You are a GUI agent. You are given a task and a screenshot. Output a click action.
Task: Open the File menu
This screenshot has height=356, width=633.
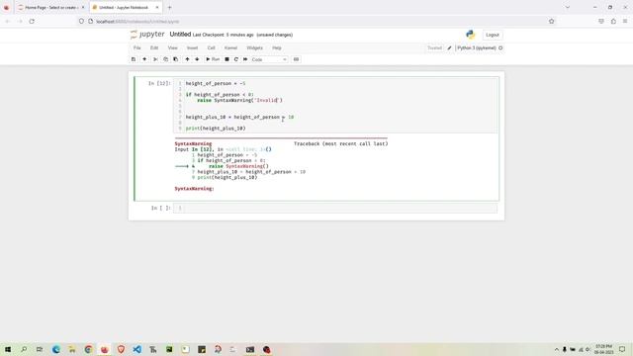pyautogui.click(x=137, y=47)
